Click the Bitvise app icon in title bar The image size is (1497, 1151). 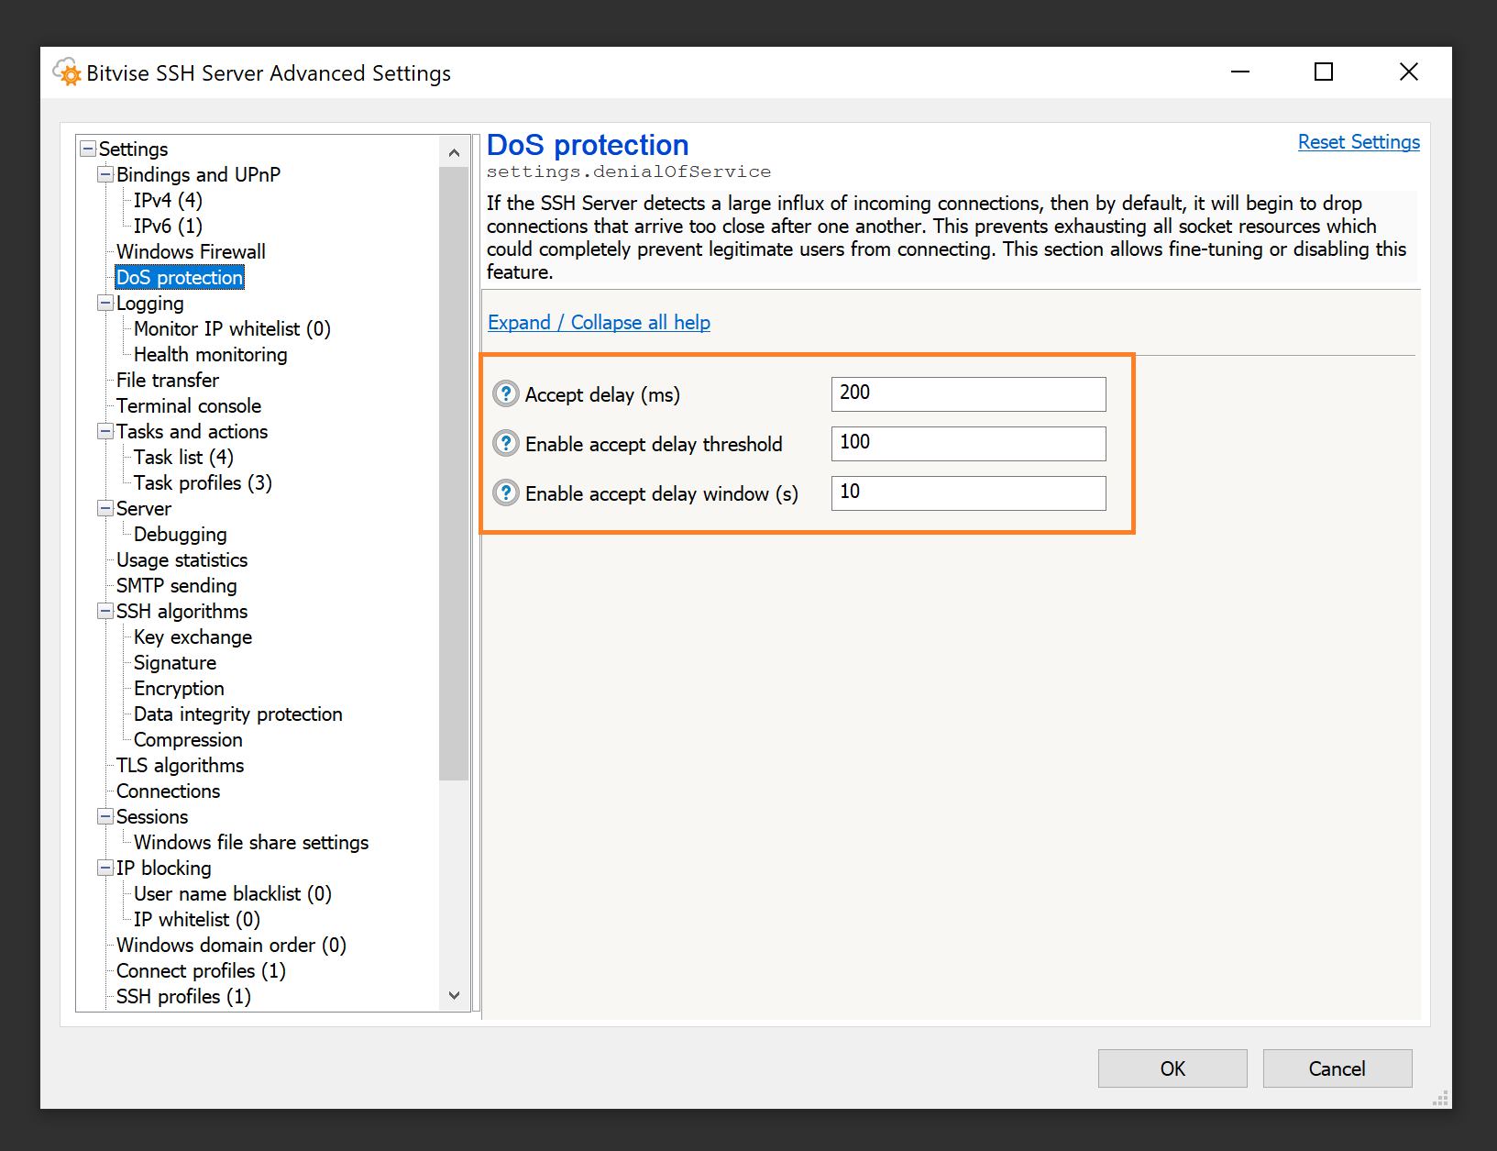[67, 72]
